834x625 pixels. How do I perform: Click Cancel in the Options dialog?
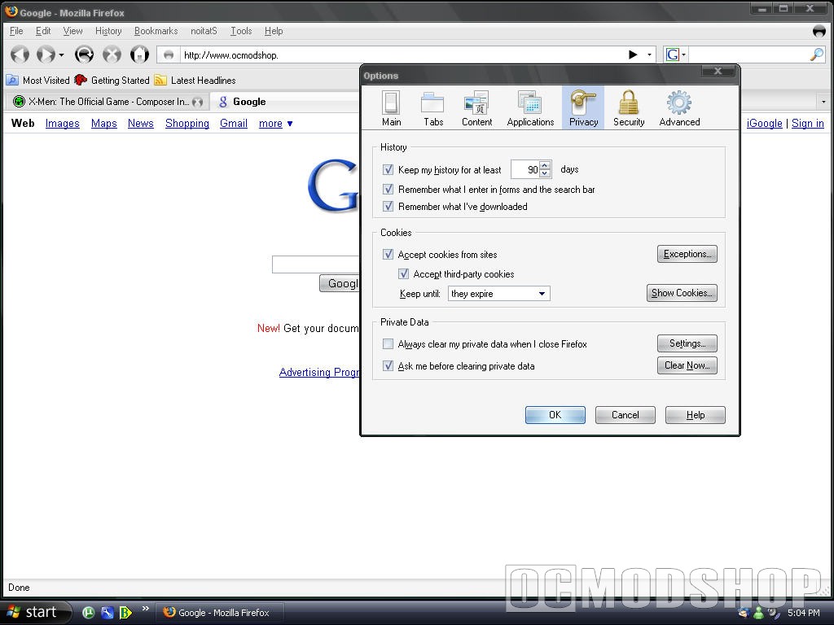point(625,415)
